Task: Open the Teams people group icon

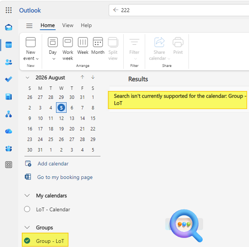Action: pos(9,149)
